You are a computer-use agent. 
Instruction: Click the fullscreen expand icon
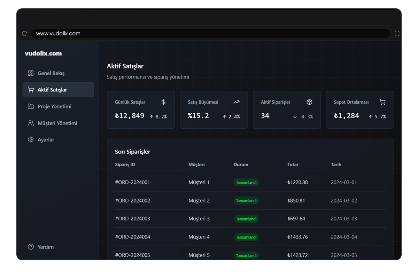click(397, 33)
